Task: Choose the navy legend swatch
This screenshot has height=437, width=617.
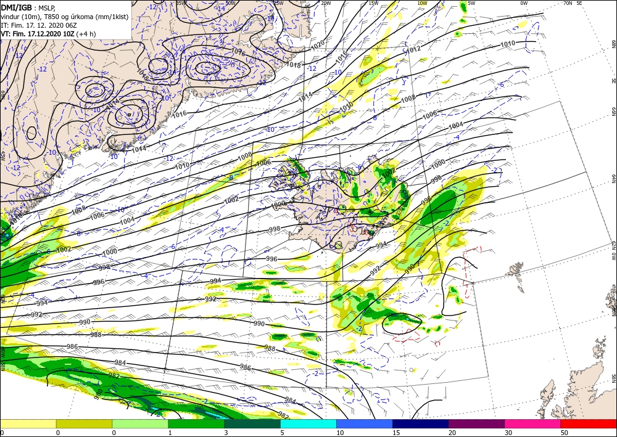Action: [421, 423]
